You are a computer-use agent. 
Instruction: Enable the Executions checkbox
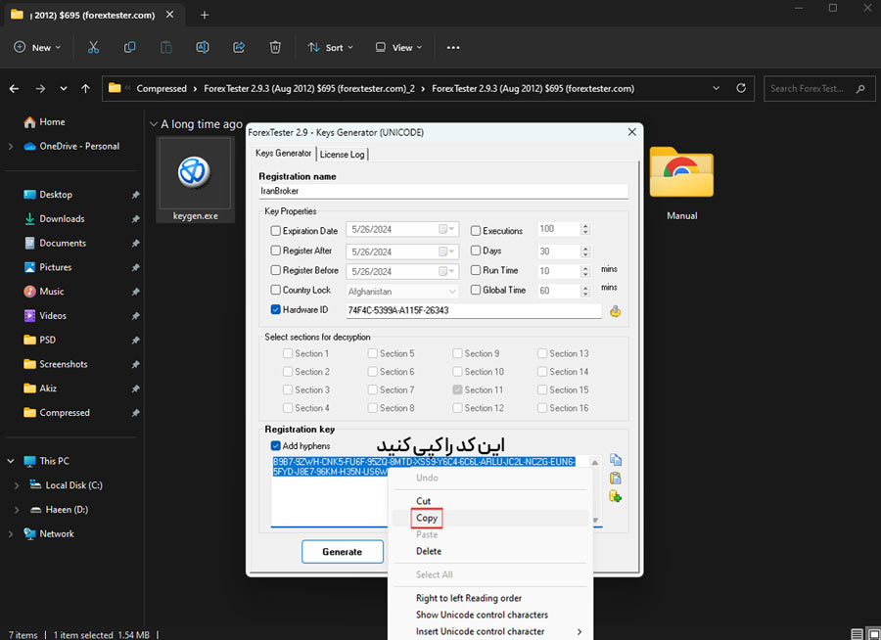point(476,230)
